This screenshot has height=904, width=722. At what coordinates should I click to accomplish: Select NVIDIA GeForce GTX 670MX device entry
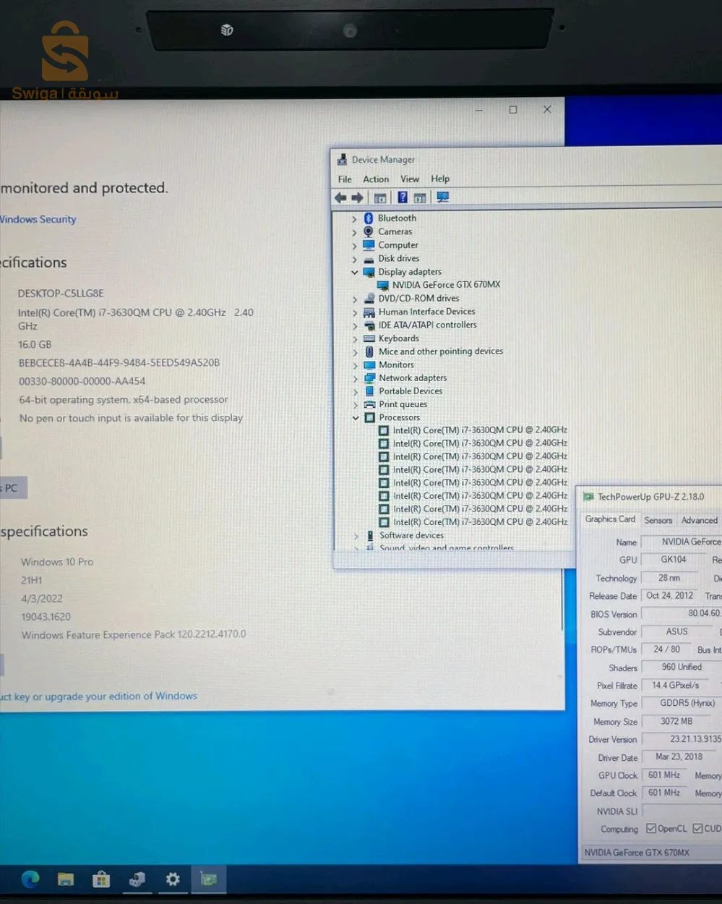446,285
